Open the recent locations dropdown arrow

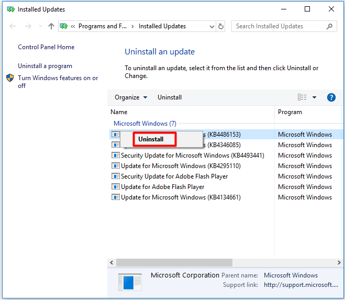point(40,26)
